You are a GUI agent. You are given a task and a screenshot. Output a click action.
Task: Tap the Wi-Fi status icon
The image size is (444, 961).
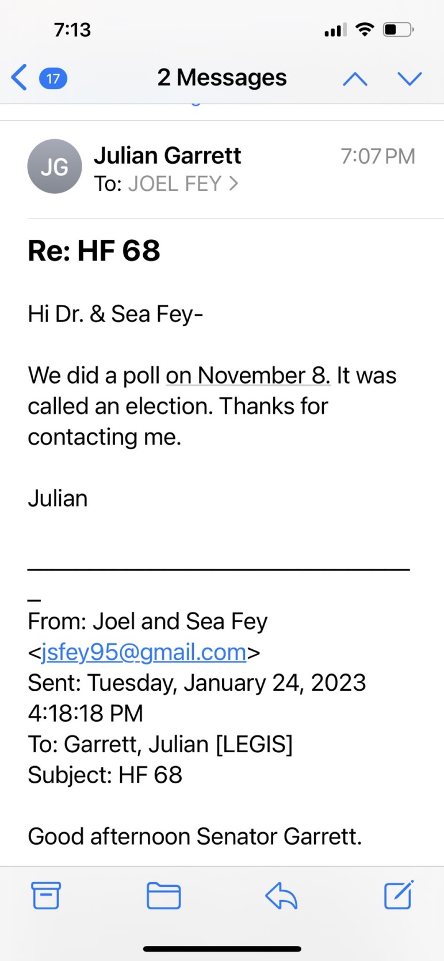365,29
